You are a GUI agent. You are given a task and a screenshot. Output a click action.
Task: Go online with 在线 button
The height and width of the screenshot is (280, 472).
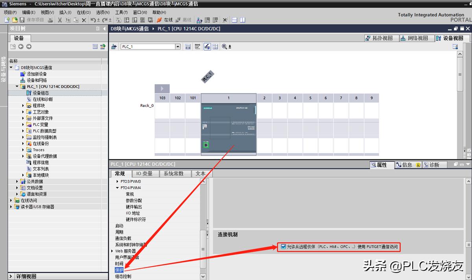point(165,20)
